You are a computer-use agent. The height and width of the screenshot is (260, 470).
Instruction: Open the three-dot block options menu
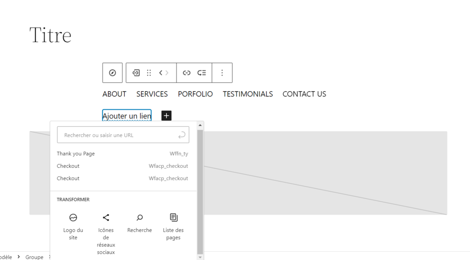[222, 73]
